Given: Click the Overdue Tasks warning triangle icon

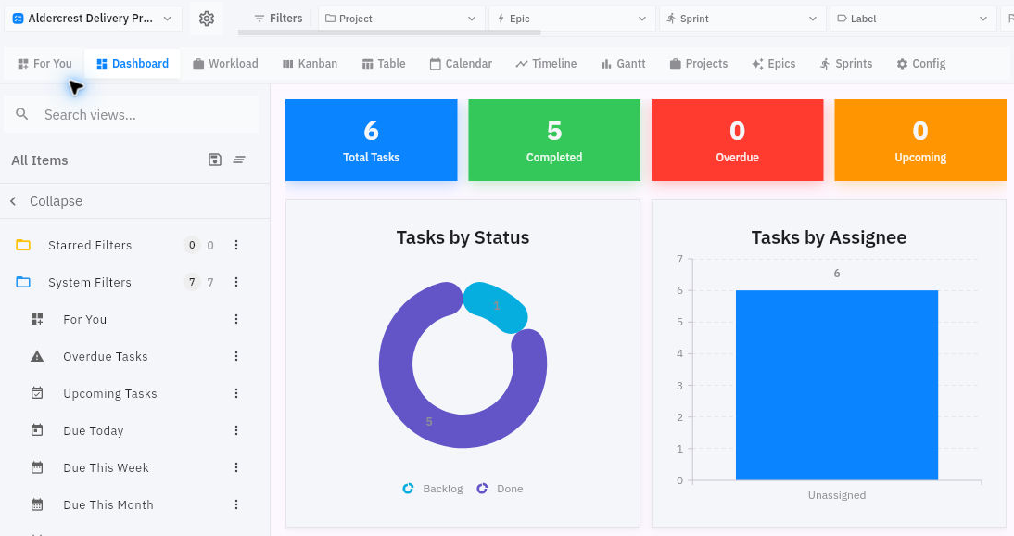Looking at the screenshot, I should pyautogui.click(x=37, y=356).
